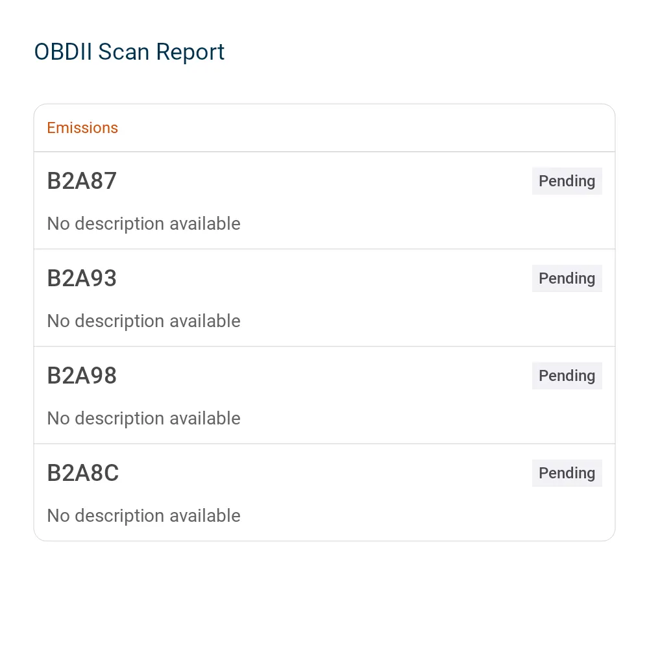The height and width of the screenshot is (649, 649).
Task: Click the B2A98 code row
Action: [x=324, y=395]
